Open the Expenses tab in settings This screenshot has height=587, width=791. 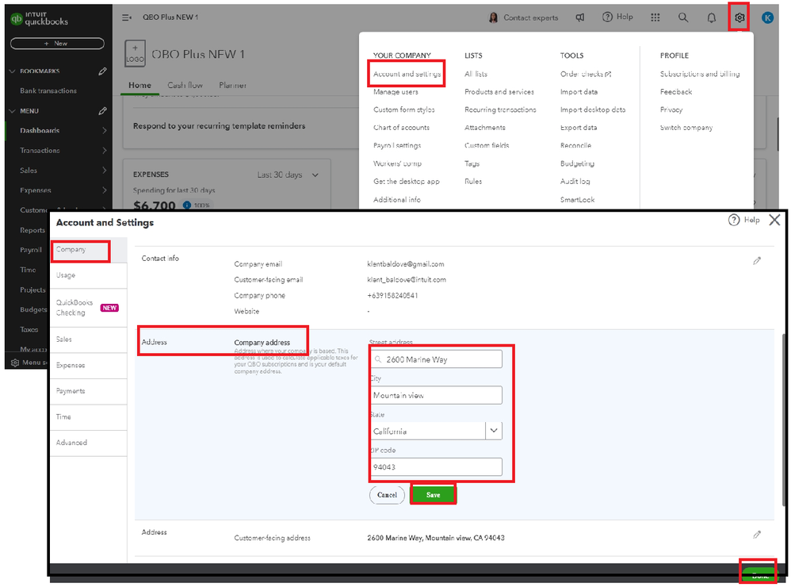[x=89, y=366]
